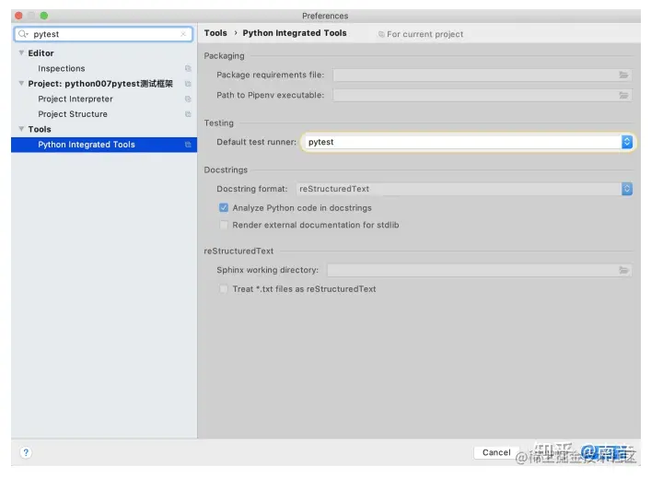Click project-level icon next to Project Structure
The height and width of the screenshot is (479, 651).
point(188,114)
